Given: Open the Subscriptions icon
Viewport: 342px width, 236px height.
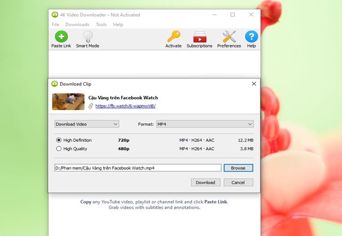Looking at the screenshot, I should [x=199, y=37].
